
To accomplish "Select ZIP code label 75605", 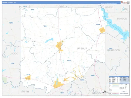I will pyautogui.click(x=92, y=76).
